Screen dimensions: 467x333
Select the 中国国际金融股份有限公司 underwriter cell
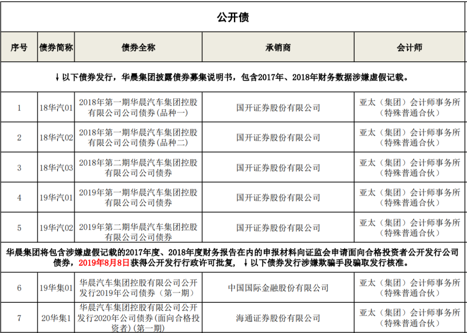(278, 288)
